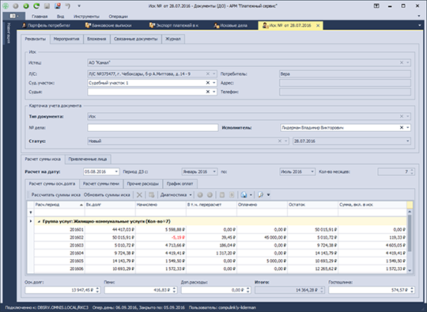Open the Главная ribbon tab
This screenshot has width=427, height=312.
point(40,17)
